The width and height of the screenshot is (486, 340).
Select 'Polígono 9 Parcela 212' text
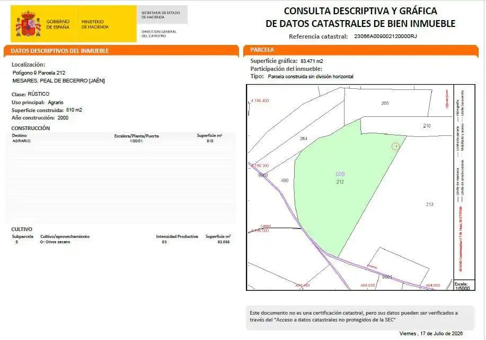point(39,72)
